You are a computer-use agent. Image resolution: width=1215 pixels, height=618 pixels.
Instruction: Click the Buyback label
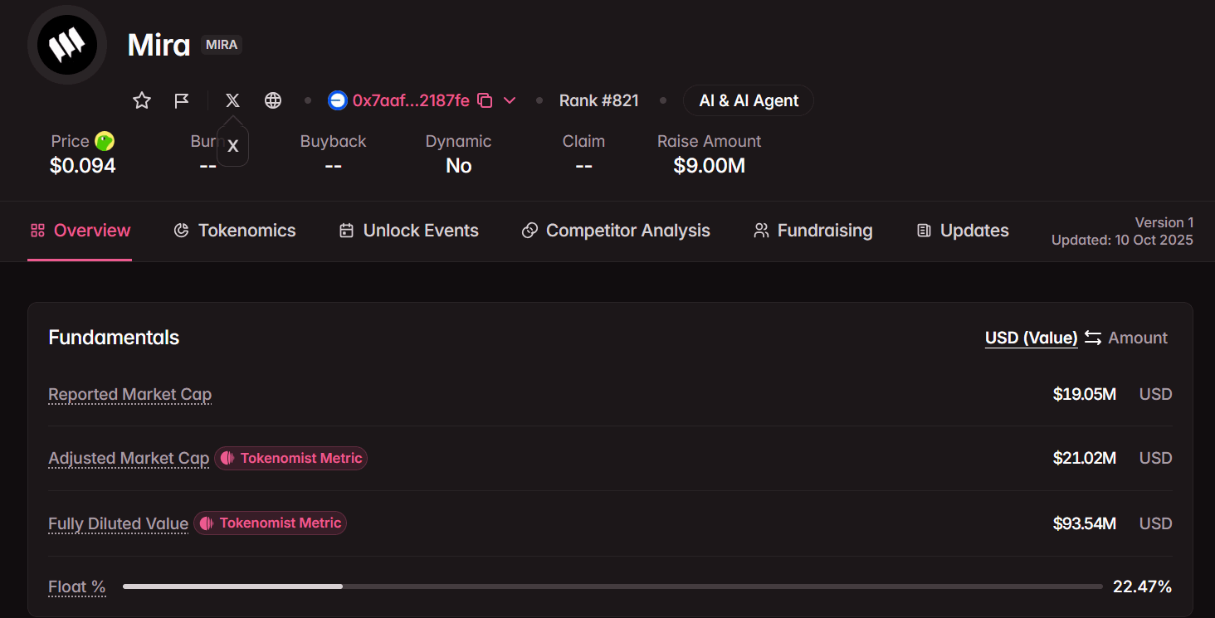pyautogui.click(x=333, y=141)
